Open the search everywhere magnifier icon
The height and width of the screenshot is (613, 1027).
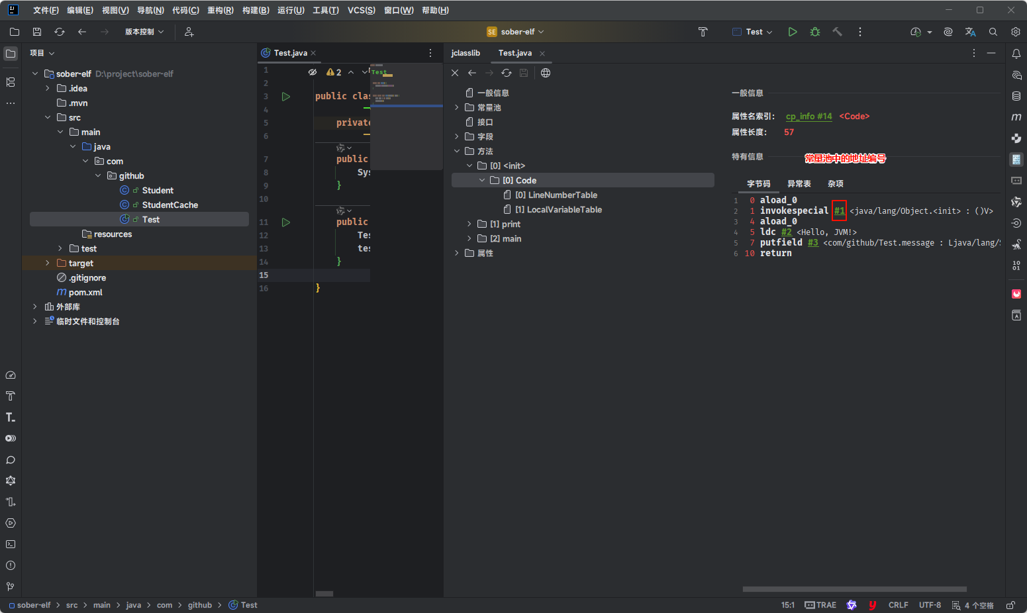[993, 32]
